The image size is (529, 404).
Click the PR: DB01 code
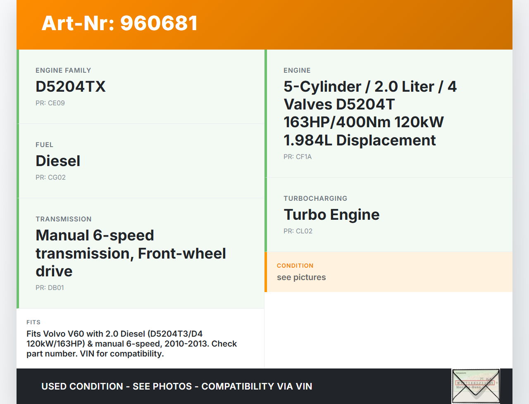tap(50, 288)
